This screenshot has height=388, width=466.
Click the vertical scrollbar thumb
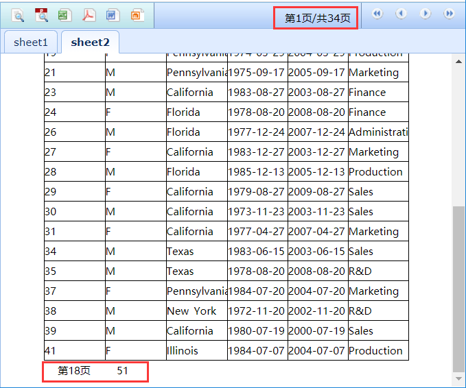click(x=459, y=289)
